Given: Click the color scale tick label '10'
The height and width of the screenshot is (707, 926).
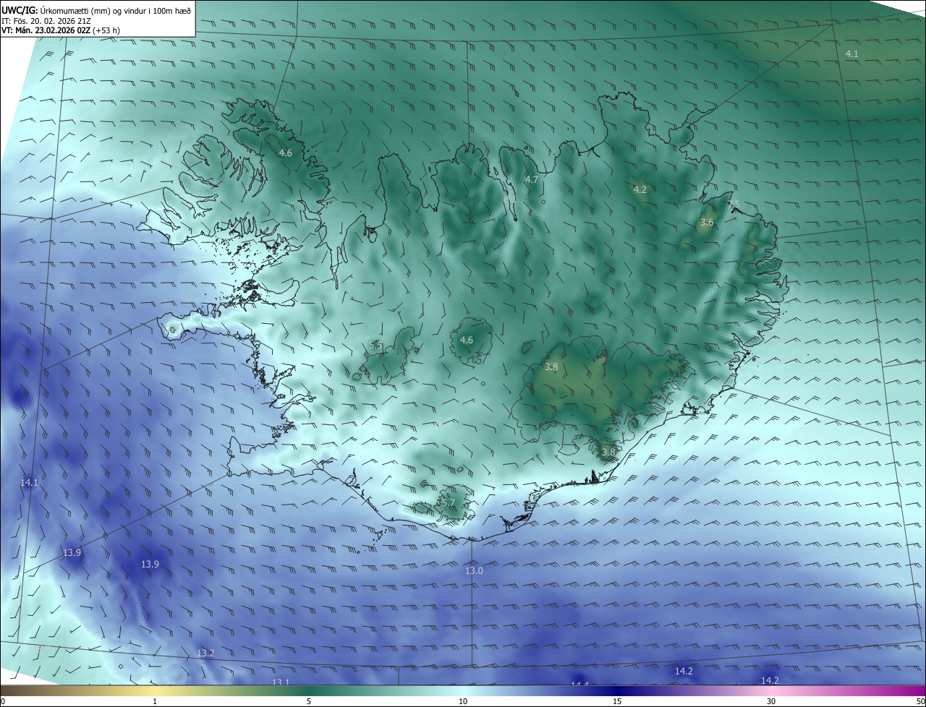Looking at the screenshot, I should (x=463, y=701).
